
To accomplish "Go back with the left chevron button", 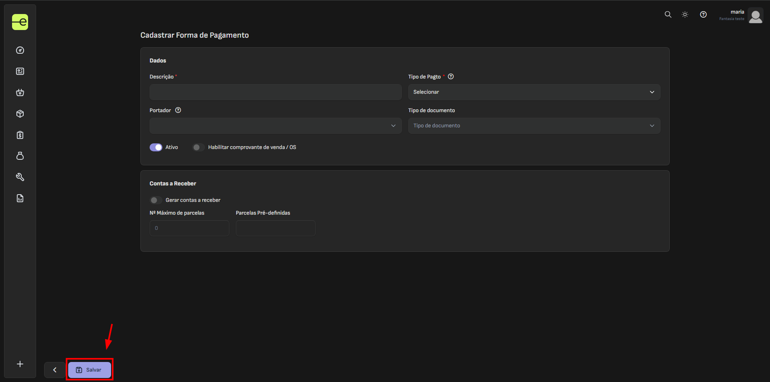I will (55, 370).
